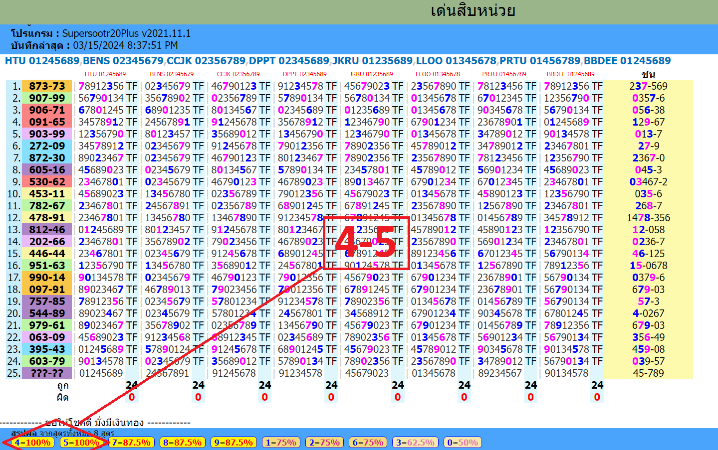Click the 5=100% summary badge
This screenshot has height=450, width=718.
tap(81, 443)
